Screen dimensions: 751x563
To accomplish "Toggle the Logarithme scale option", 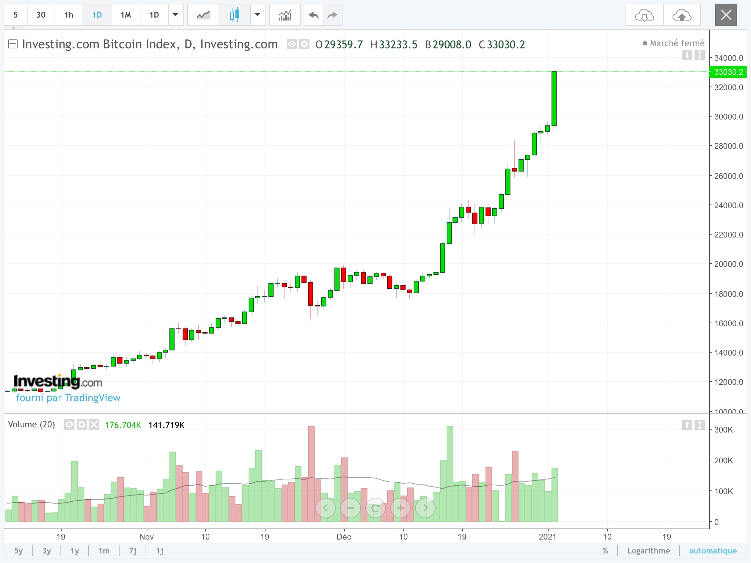I will click(648, 551).
